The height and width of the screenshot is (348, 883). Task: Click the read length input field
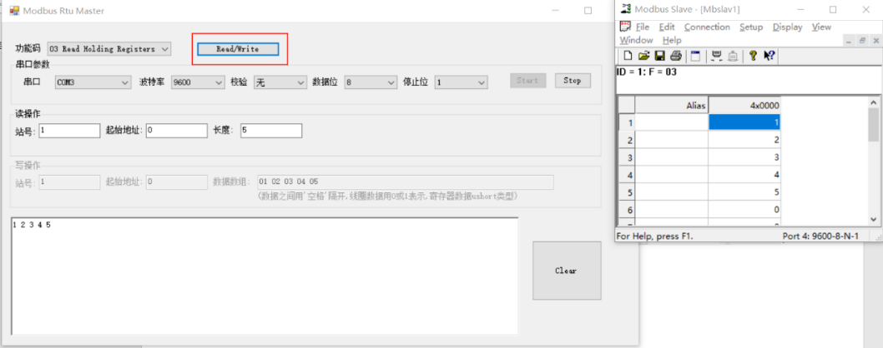270,131
